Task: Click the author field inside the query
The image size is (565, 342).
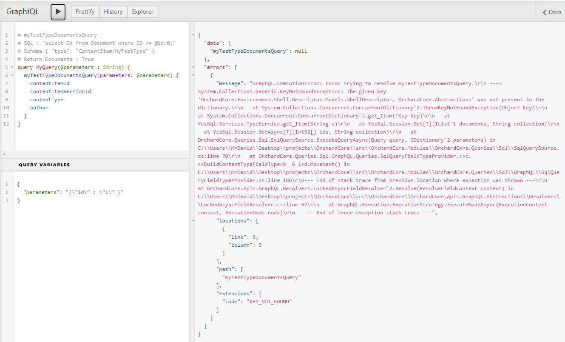Action: [x=39, y=107]
